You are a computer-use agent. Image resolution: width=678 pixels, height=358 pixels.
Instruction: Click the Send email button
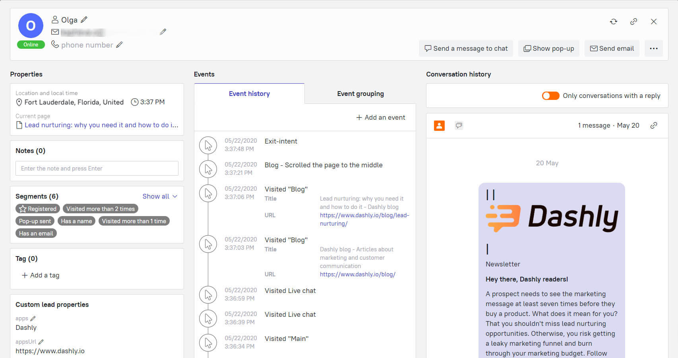coord(612,48)
